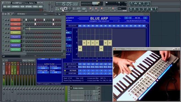Click the BlueARP channel button
This screenshot has height=102, width=181.
pos(16,37)
